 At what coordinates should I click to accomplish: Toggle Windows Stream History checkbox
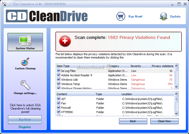[59, 88]
